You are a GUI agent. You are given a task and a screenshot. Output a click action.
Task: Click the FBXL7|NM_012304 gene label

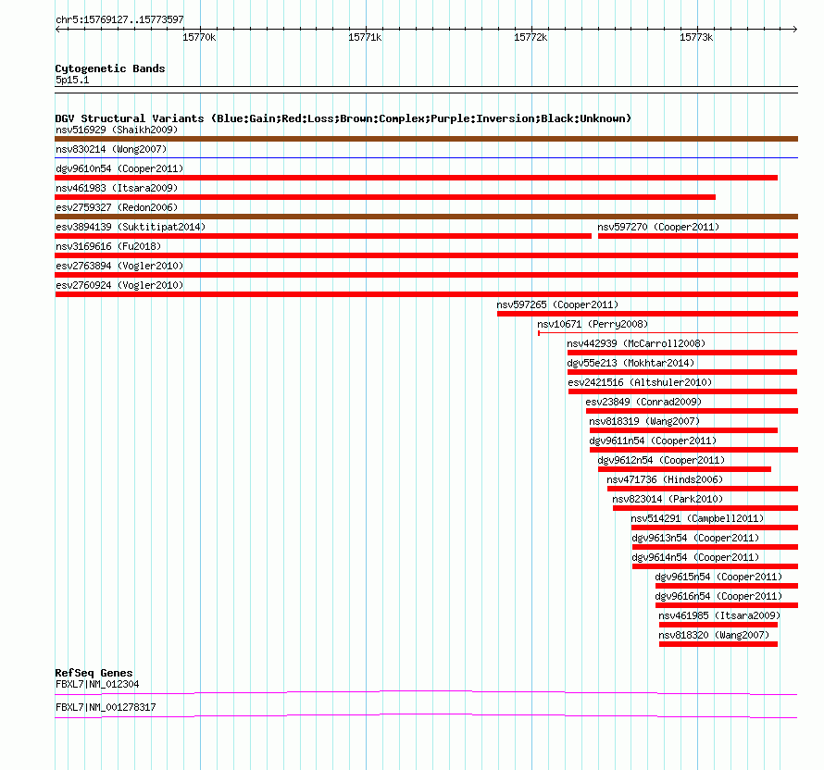point(97,684)
